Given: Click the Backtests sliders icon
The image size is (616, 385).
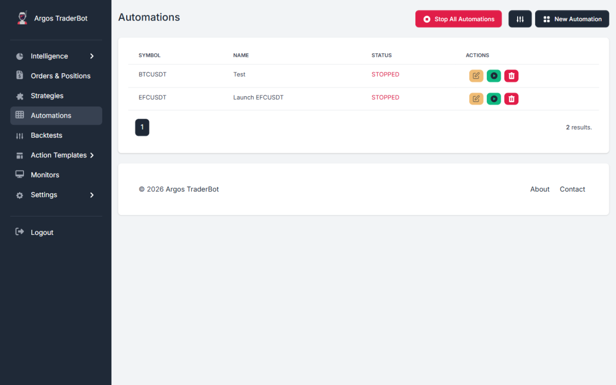Looking at the screenshot, I should point(20,136).
